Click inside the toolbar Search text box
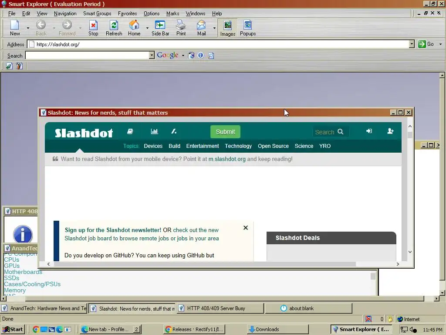446x335 pixels. coord(87,55)
